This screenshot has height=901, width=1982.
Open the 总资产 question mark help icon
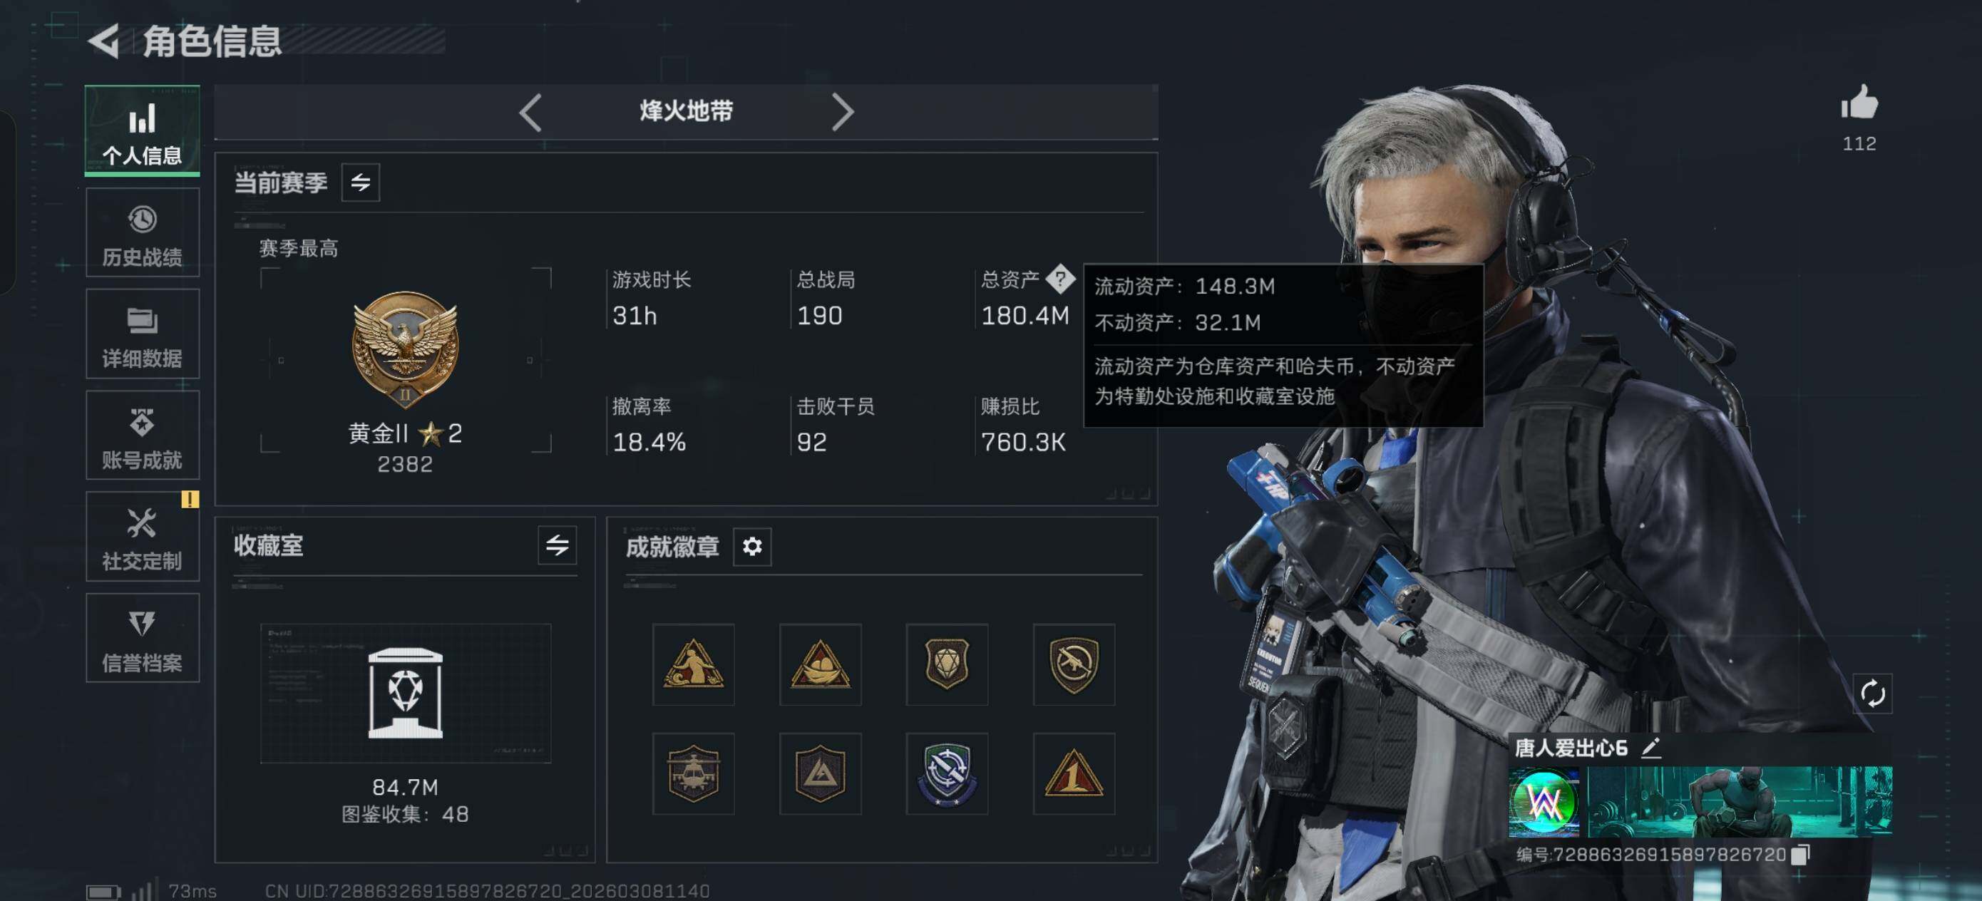(1060, 279)
